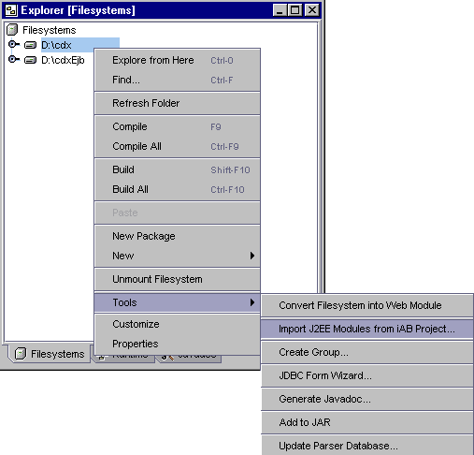
Task: Choose Explore from Here
Action: [x=178, y=60]
